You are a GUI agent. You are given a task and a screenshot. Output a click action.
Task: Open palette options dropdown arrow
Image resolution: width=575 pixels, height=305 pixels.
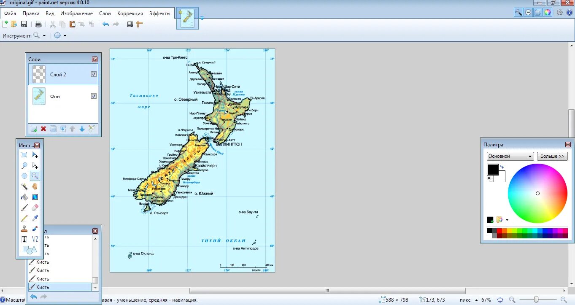click(507, 220)
